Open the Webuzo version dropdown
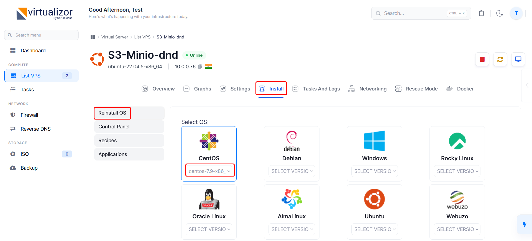 [457, 229]
